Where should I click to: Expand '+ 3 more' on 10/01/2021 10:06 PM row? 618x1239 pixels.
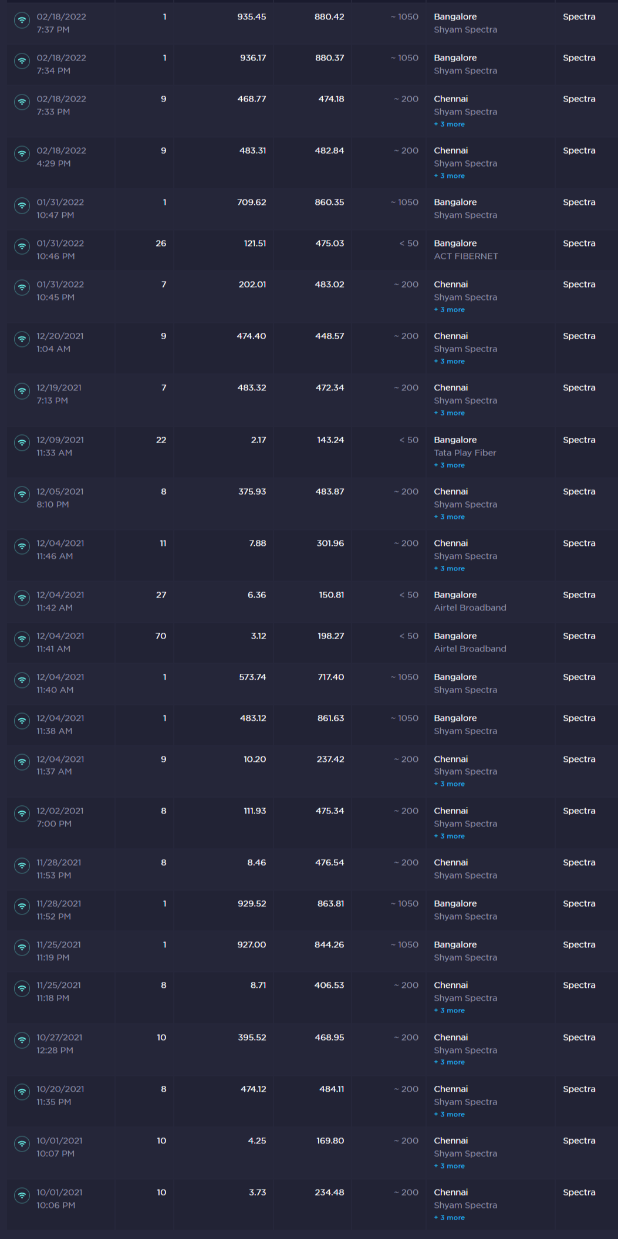[449, 1218]
